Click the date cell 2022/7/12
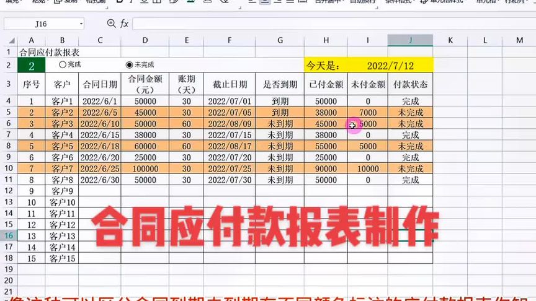 click(x=390, y=66)
